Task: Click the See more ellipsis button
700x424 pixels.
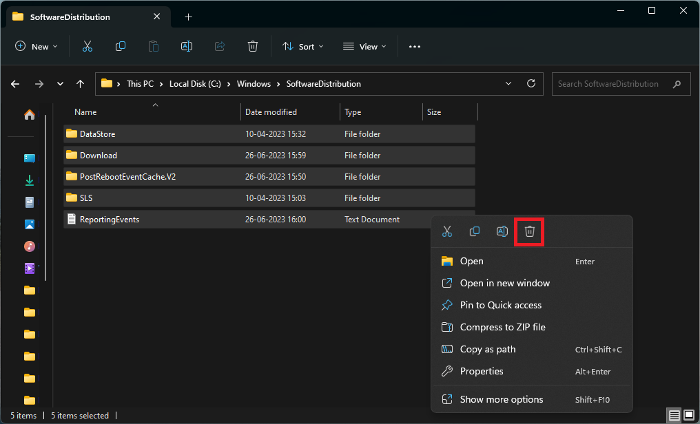Action: [x=414, y=46]
